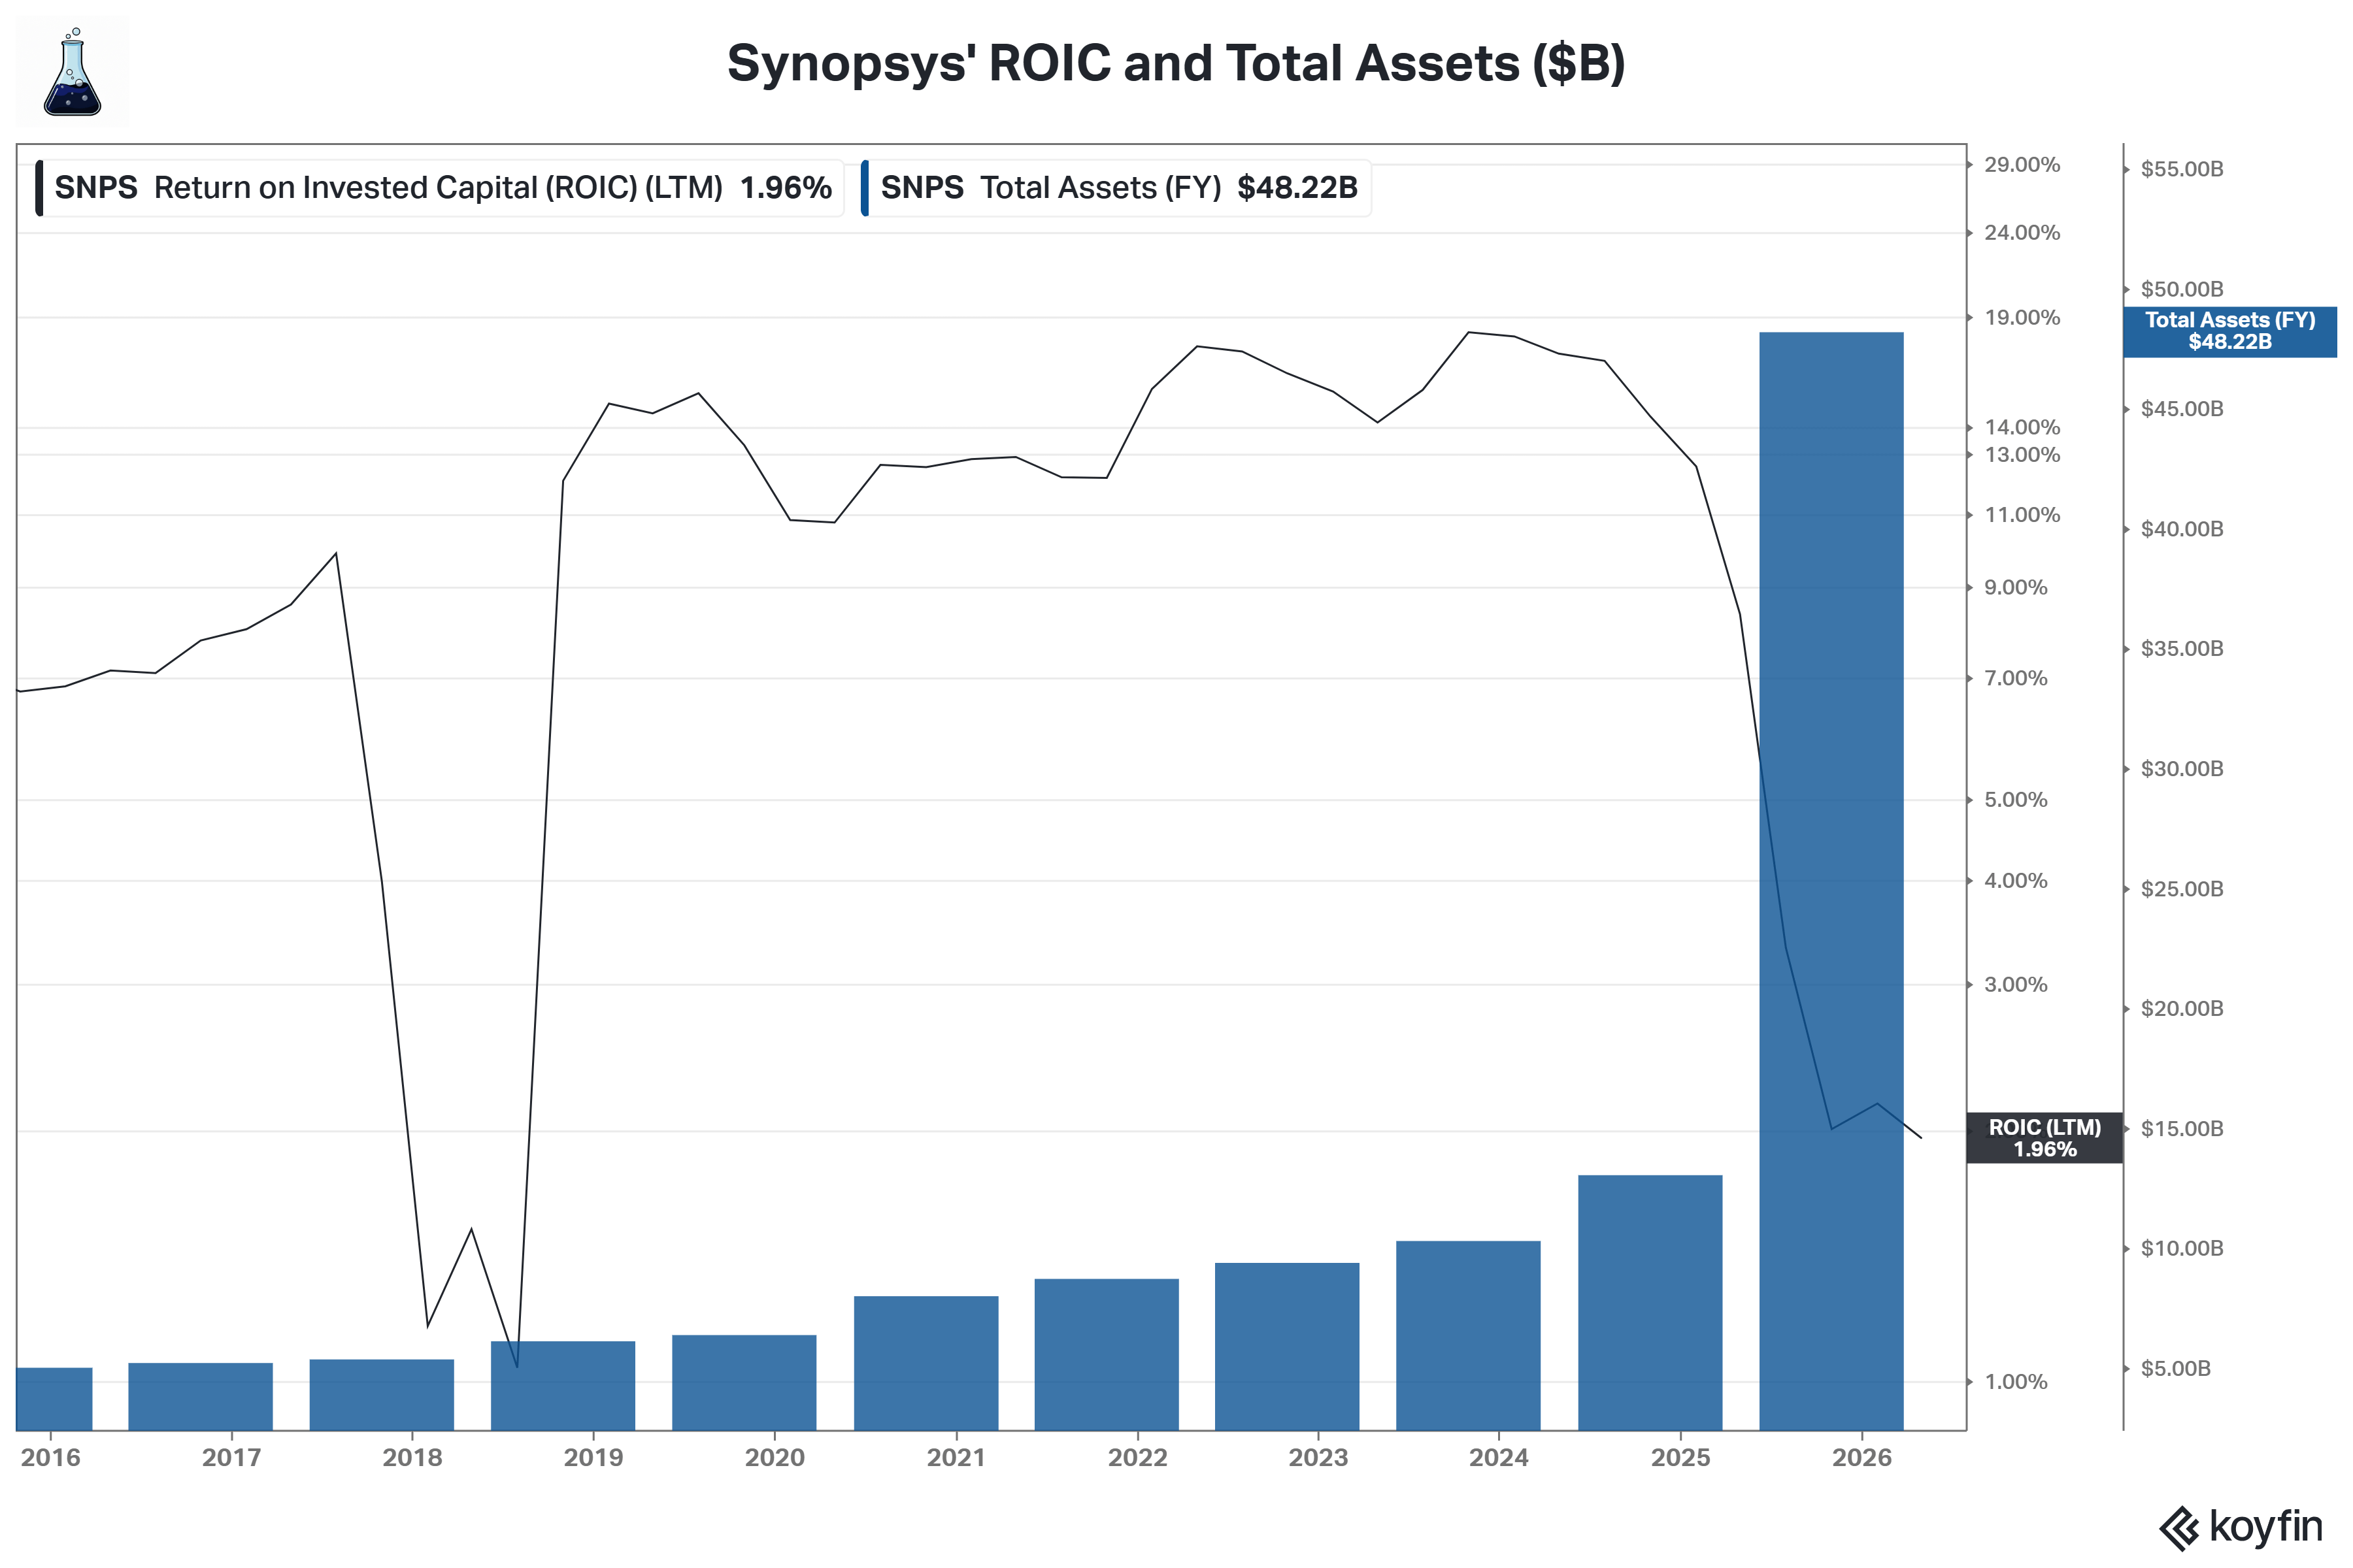The image size is (2353, 1568).
Task: Select the 2022 year label
Action: pos(1137,1457)
